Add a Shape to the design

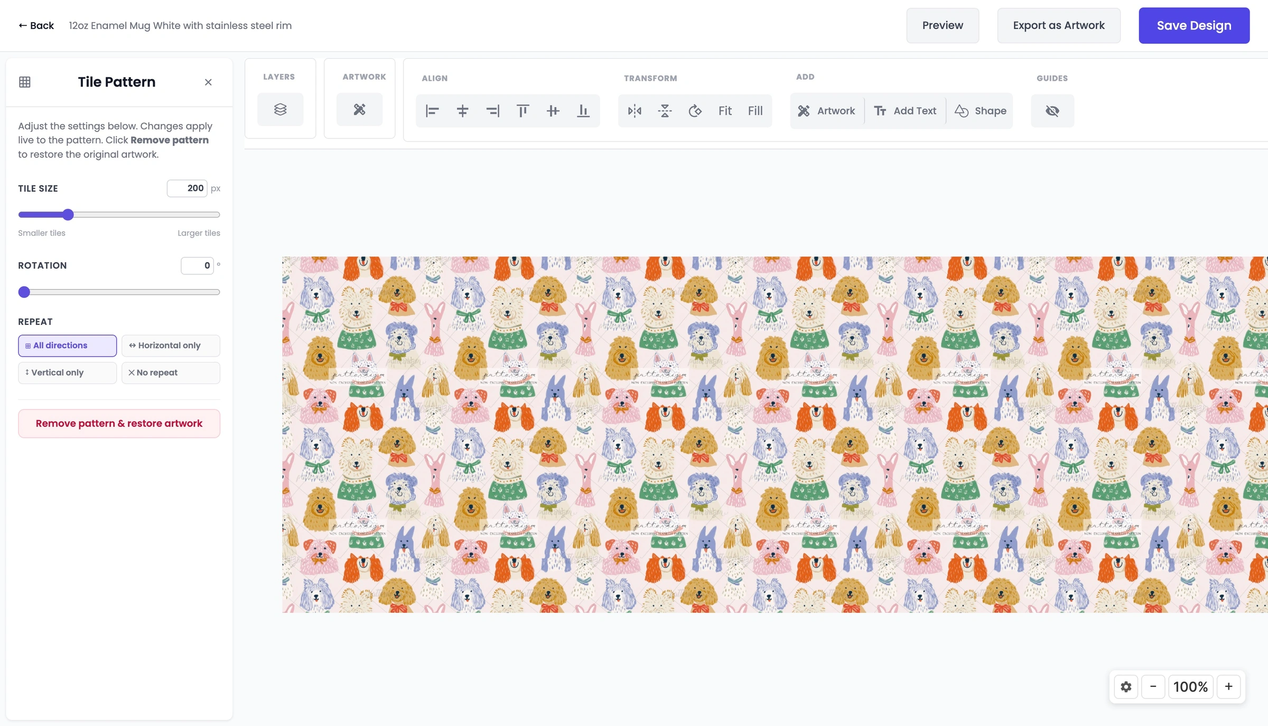[x=980, y=111]
